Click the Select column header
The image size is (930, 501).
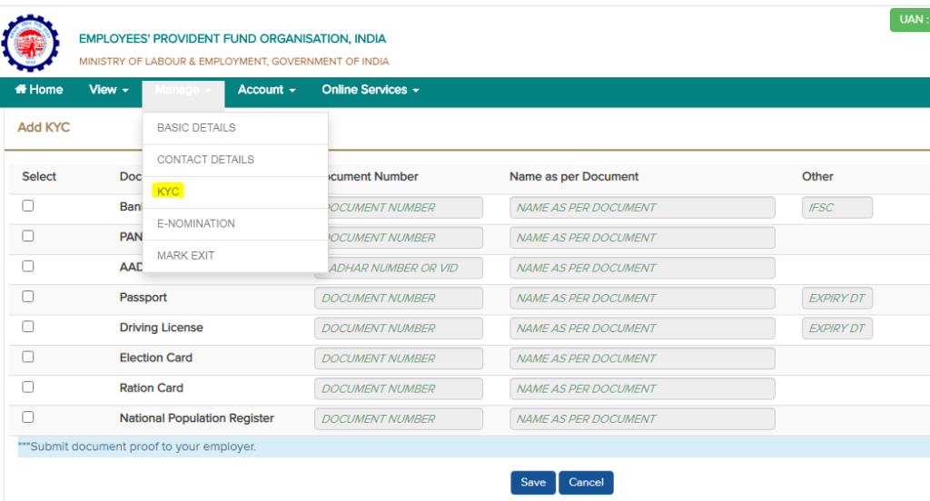(x=39, y=177)
